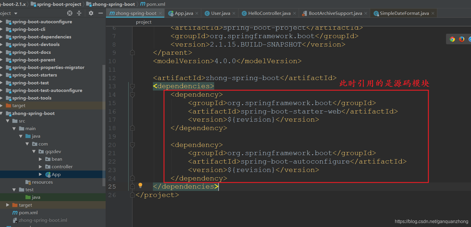The width and height of the screenshot is (471, 227).
Task: Collapse the test folder
Action: click(14, 190)
